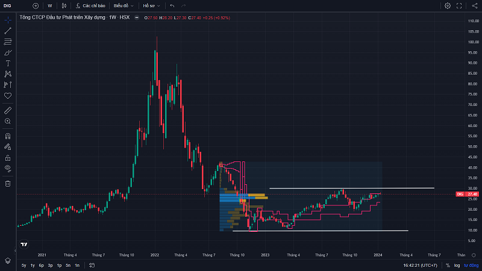The image size is (482, 271).
Task: Select the 5y time range
Action: 23,265
